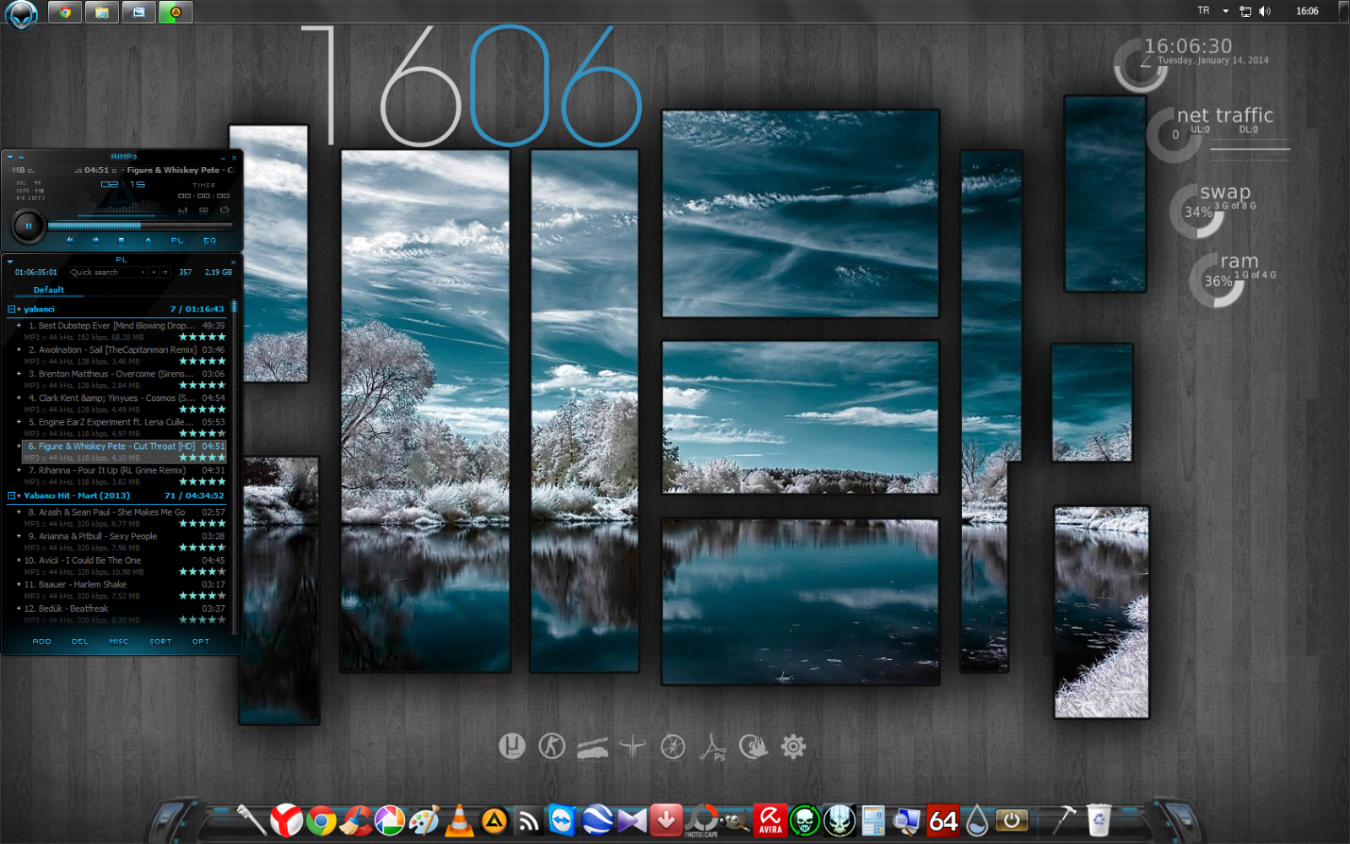Open Calculator from the dock
The height and width of the screenshot is (844, 1350).
click(x=873, y=821)
